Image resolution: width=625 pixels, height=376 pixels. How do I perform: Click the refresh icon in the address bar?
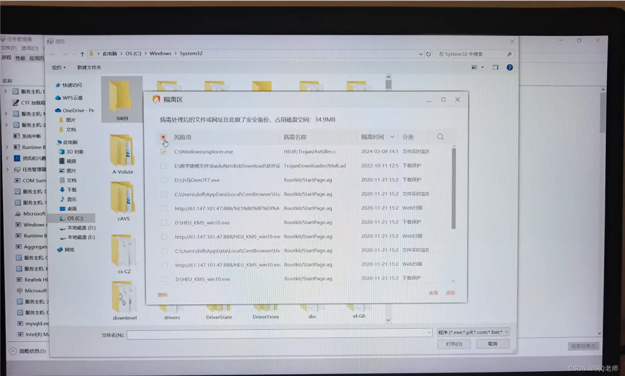[x=428, y=53]
